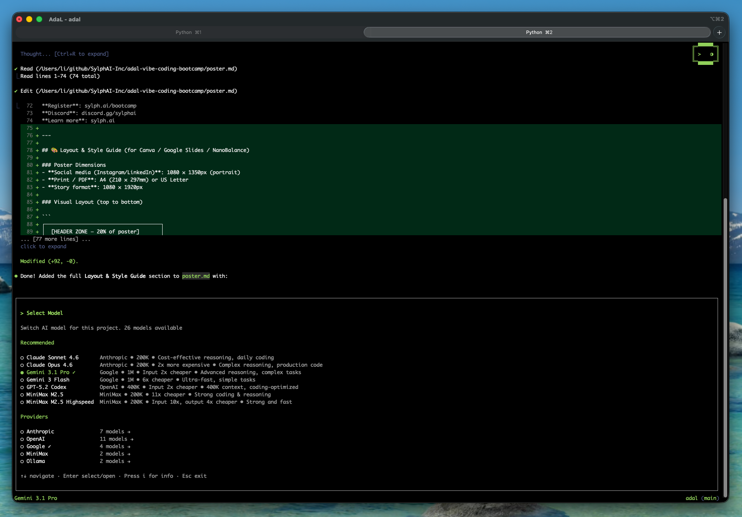Click the arrow next to OpenAI 11 models
Viewport: 742px width, 517px height.
click(x=132, y=439)
